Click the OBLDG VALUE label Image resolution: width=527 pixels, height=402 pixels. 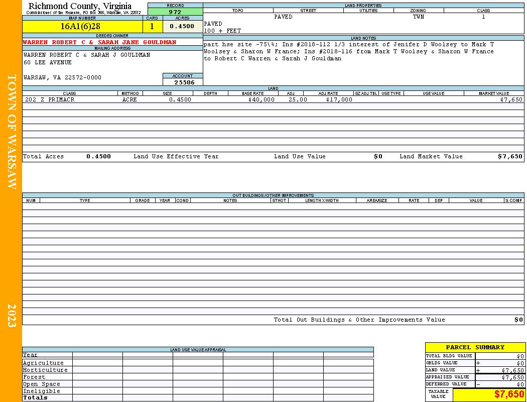(441, 363)
